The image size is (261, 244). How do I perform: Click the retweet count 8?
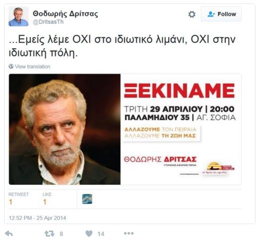[x=61, y=234]
